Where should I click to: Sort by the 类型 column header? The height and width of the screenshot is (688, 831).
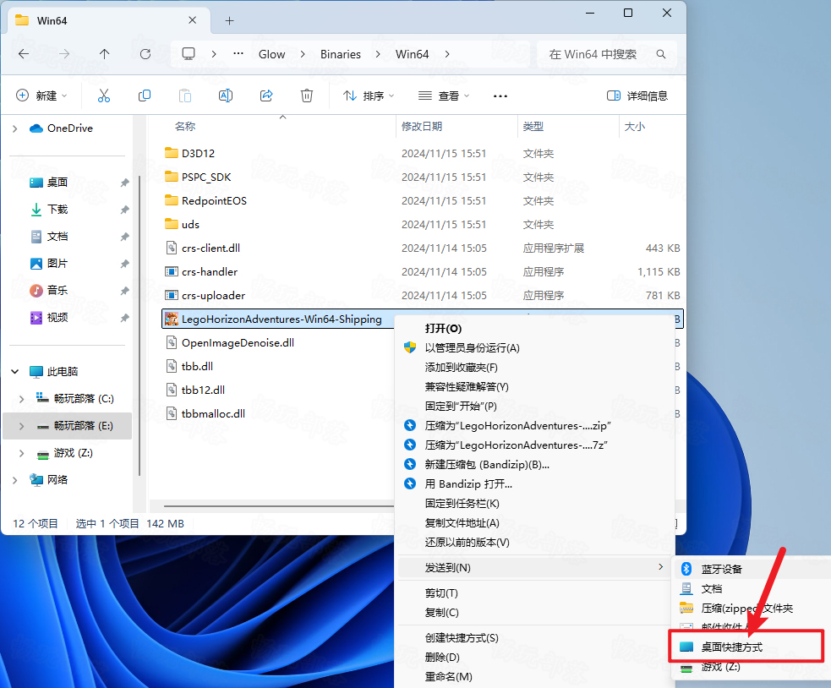click(533, 127)
